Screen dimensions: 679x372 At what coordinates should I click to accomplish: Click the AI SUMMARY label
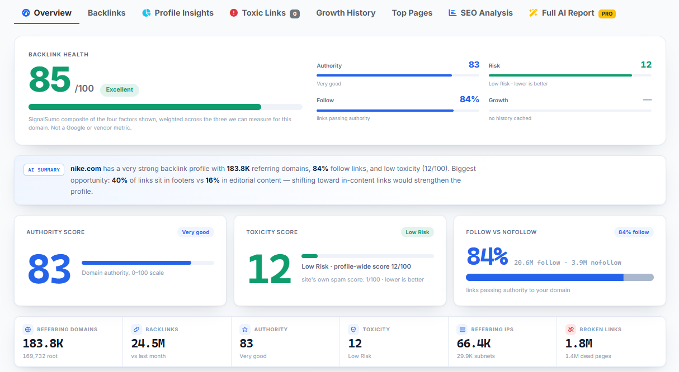[44, 170]
